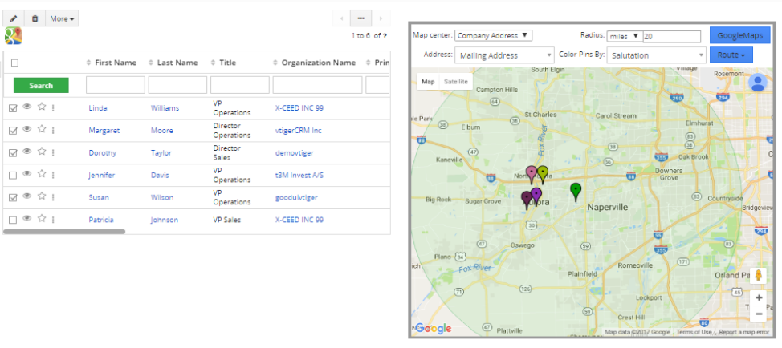Click the map zoom in plus
The width and height of the screenshot is (782, 348).
(x=759, y=297)
